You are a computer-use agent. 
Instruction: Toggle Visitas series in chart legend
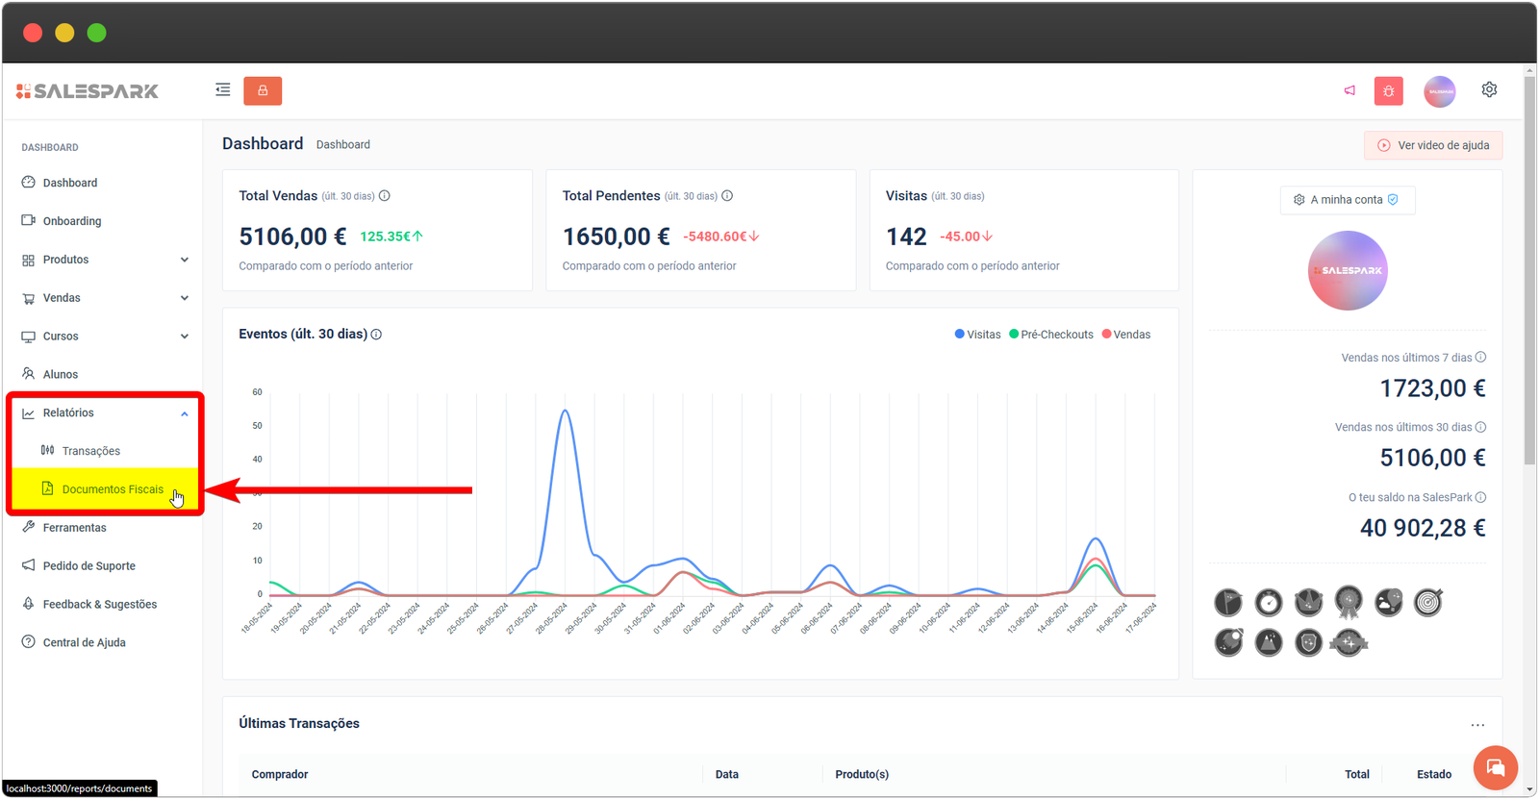pyautogui.click(x=977, y=335)
